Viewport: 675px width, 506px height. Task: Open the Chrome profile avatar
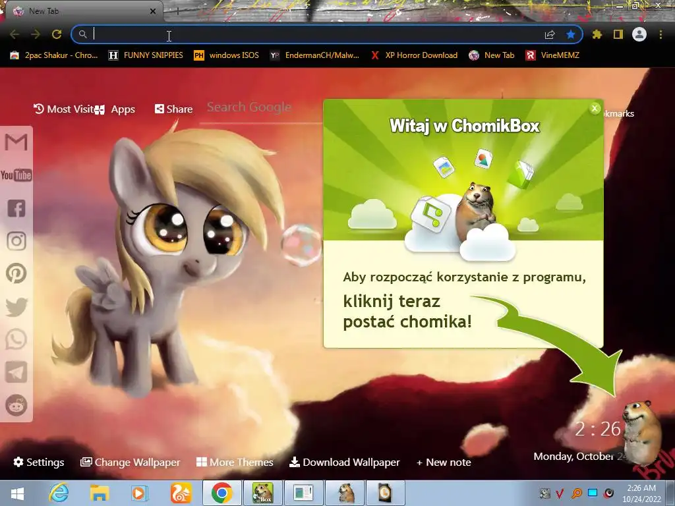639,34
